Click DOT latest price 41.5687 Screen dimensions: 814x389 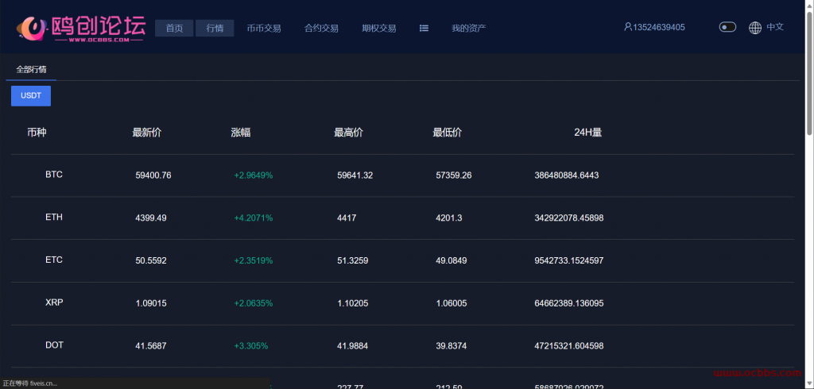(x=151, y=345)
